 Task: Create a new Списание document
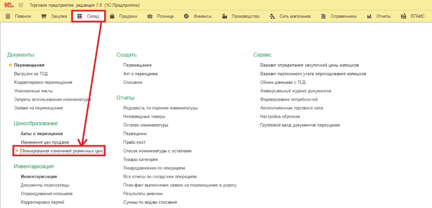pos(133,82)
